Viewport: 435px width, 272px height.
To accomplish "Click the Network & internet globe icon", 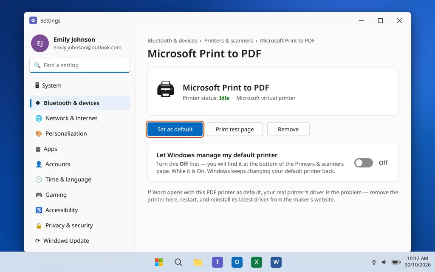I will [39, 118].
